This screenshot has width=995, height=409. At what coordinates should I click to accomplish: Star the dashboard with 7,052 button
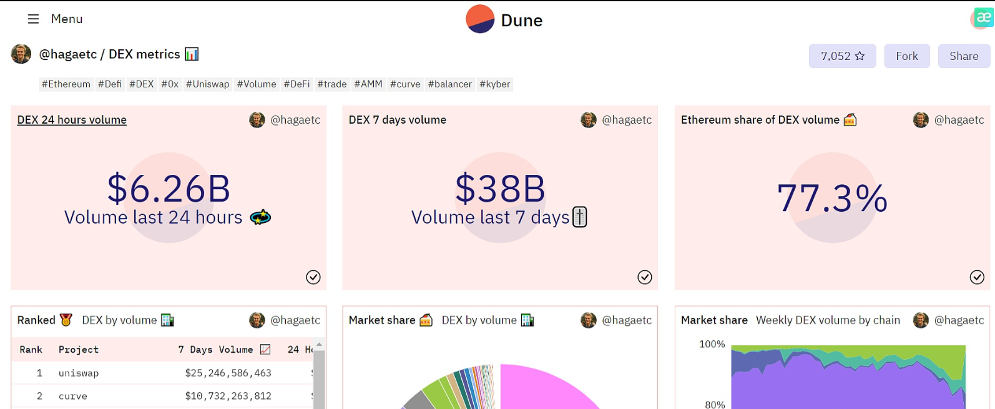click(x=842, y=56)
